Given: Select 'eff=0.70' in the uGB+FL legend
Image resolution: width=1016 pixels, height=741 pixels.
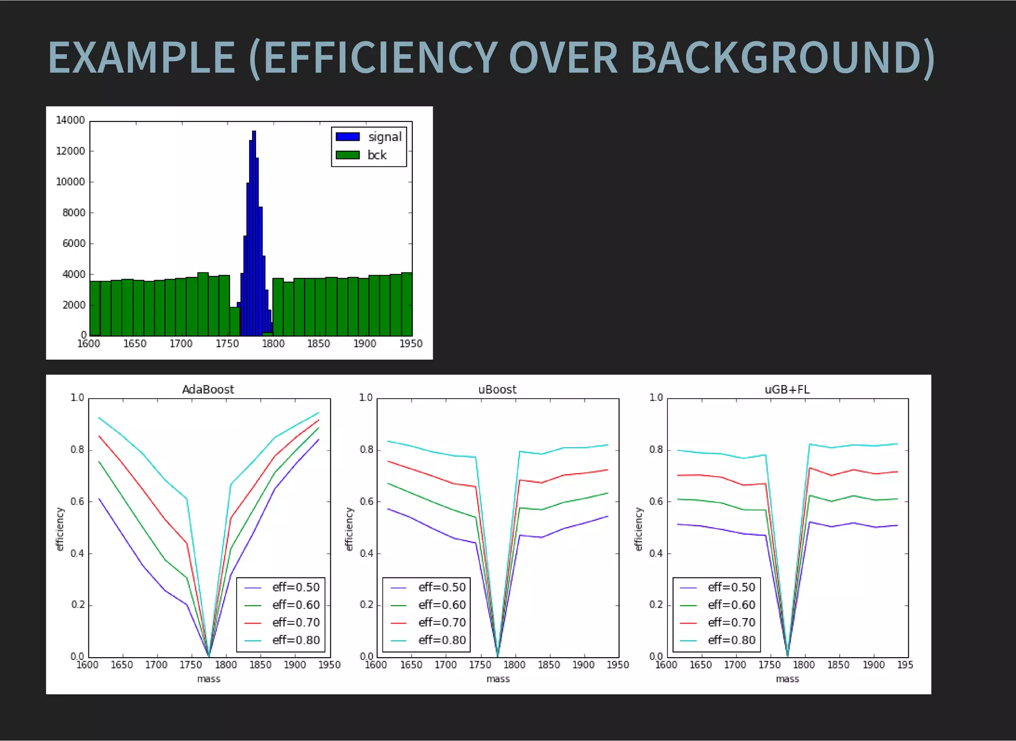Looking at the screenshot, I should coord(732,622).
